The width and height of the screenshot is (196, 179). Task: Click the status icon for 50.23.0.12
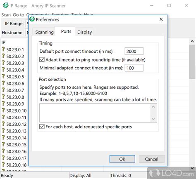pyautogui.click(x=3, y=124)
